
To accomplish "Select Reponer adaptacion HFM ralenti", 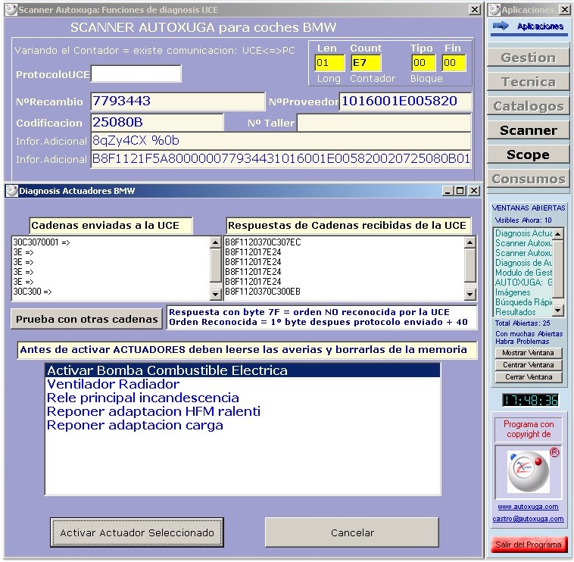I will click(242, 411).
